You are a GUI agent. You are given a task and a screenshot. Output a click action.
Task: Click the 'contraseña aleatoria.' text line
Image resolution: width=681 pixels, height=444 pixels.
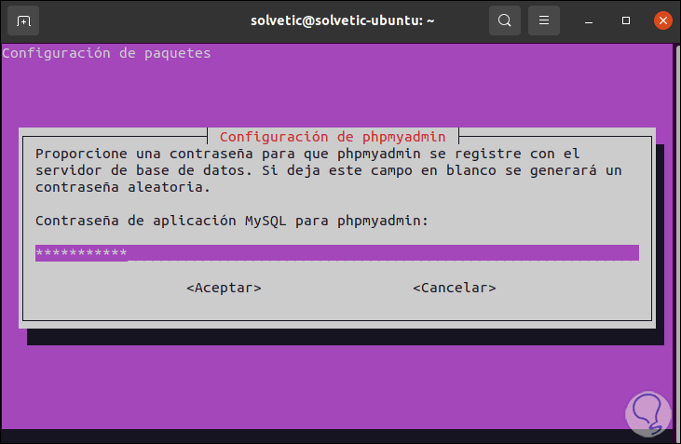tap(123, 187)
